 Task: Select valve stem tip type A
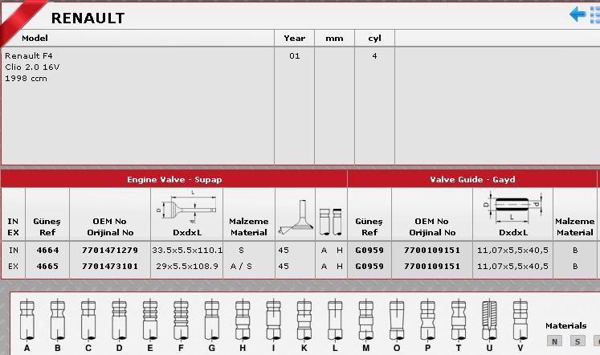click(27, 325)
